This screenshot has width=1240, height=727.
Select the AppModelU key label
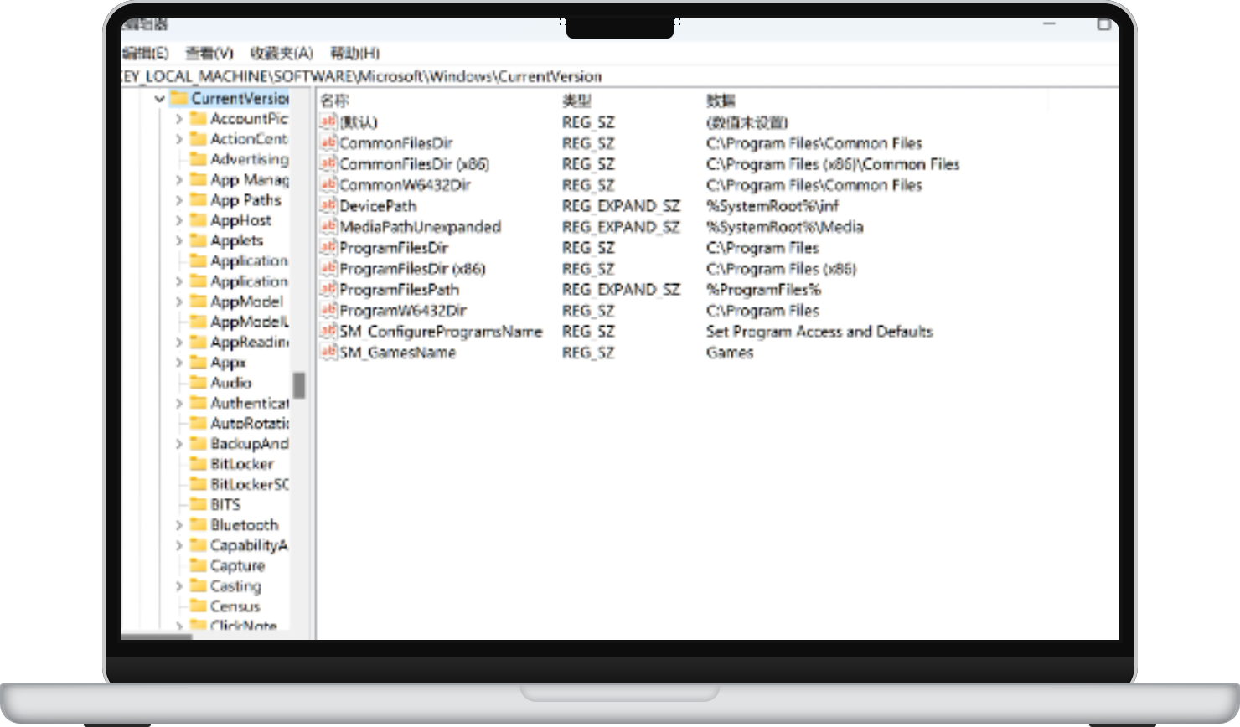250,322
